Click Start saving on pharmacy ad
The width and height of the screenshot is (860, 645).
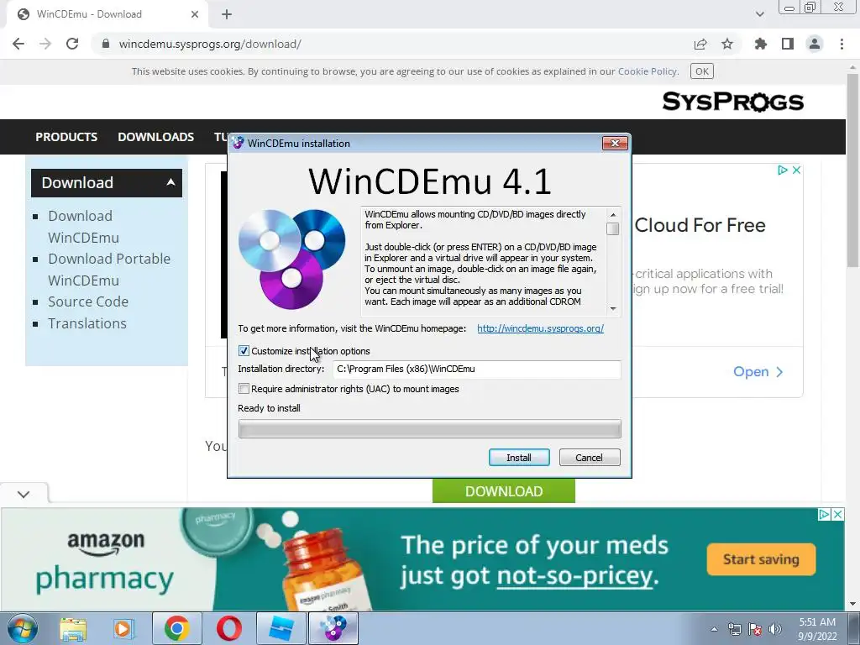click(x=761, y=559)
